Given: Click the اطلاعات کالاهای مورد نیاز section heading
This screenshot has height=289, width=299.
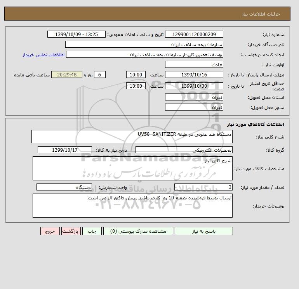Looking at the screenshot, I should tap(256, 125).
